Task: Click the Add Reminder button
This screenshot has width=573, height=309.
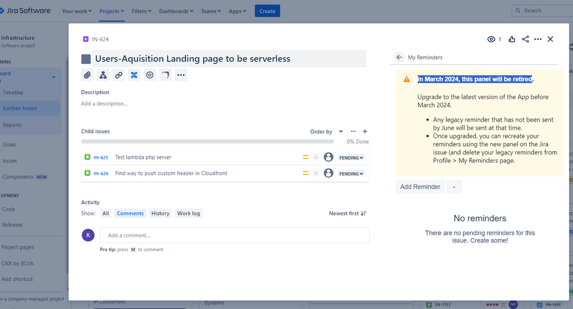Action: point(420,187)
